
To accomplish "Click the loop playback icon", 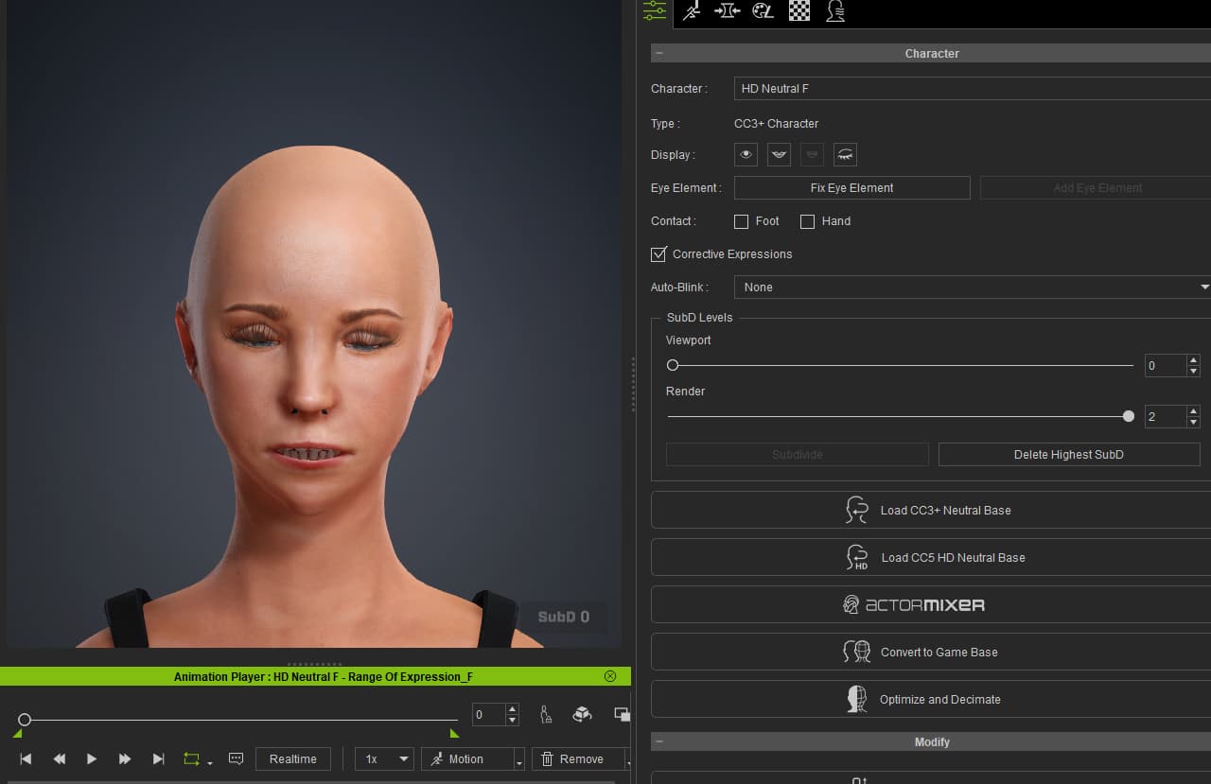I will click(x=192, y=758).
